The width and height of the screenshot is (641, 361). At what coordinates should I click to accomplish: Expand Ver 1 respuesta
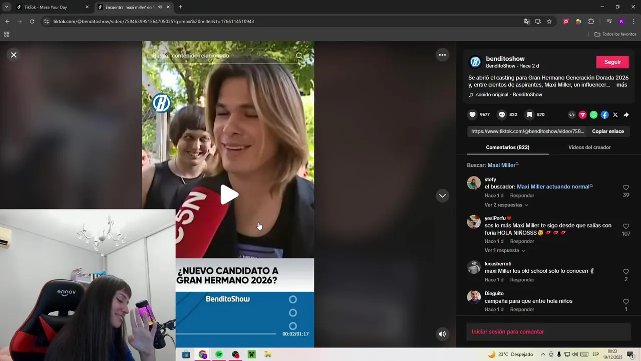click(504, 250)
